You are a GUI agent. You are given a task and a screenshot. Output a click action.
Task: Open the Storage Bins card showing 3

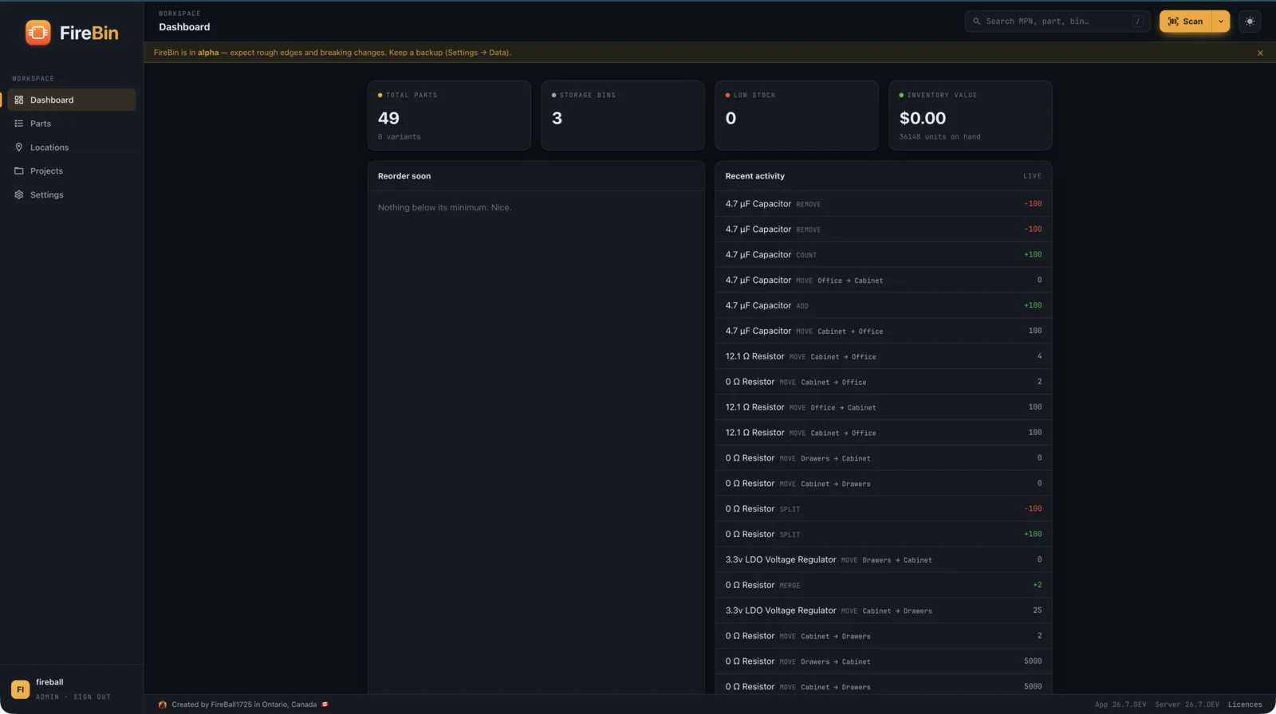pos(623,116)
